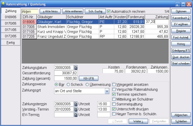193x126 pixels.
Task: Expand the Zahlungsort dropdown
Action: pos(107,91)
